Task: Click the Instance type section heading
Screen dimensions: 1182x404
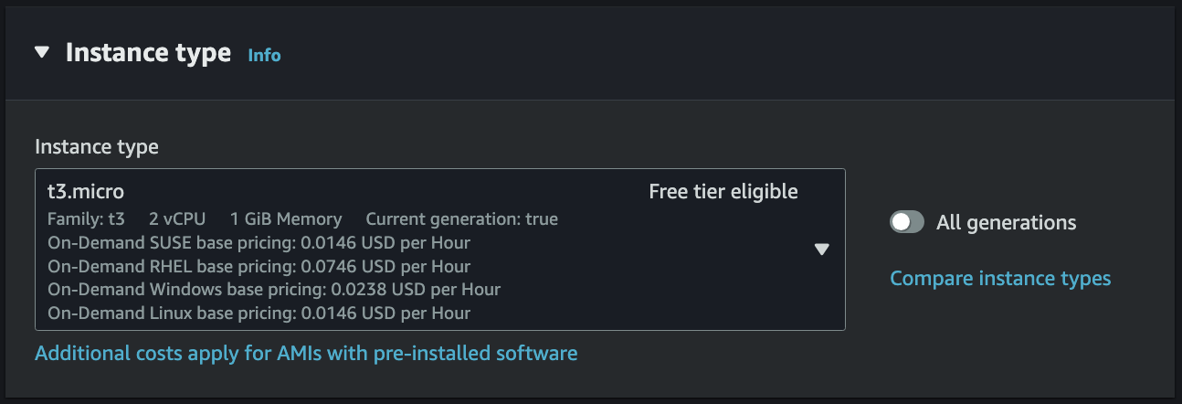Action: click(148, 53)
